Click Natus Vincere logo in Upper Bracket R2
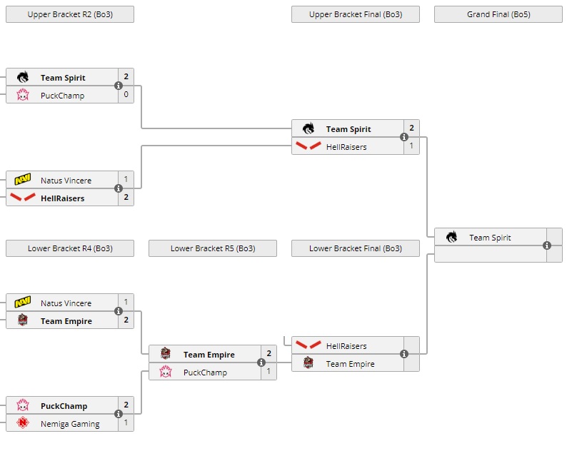This screenshot has width=567, height=456. [x=23, y=181]
